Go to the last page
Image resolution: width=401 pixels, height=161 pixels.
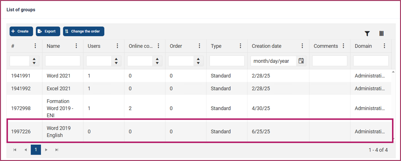click(57, 150)
